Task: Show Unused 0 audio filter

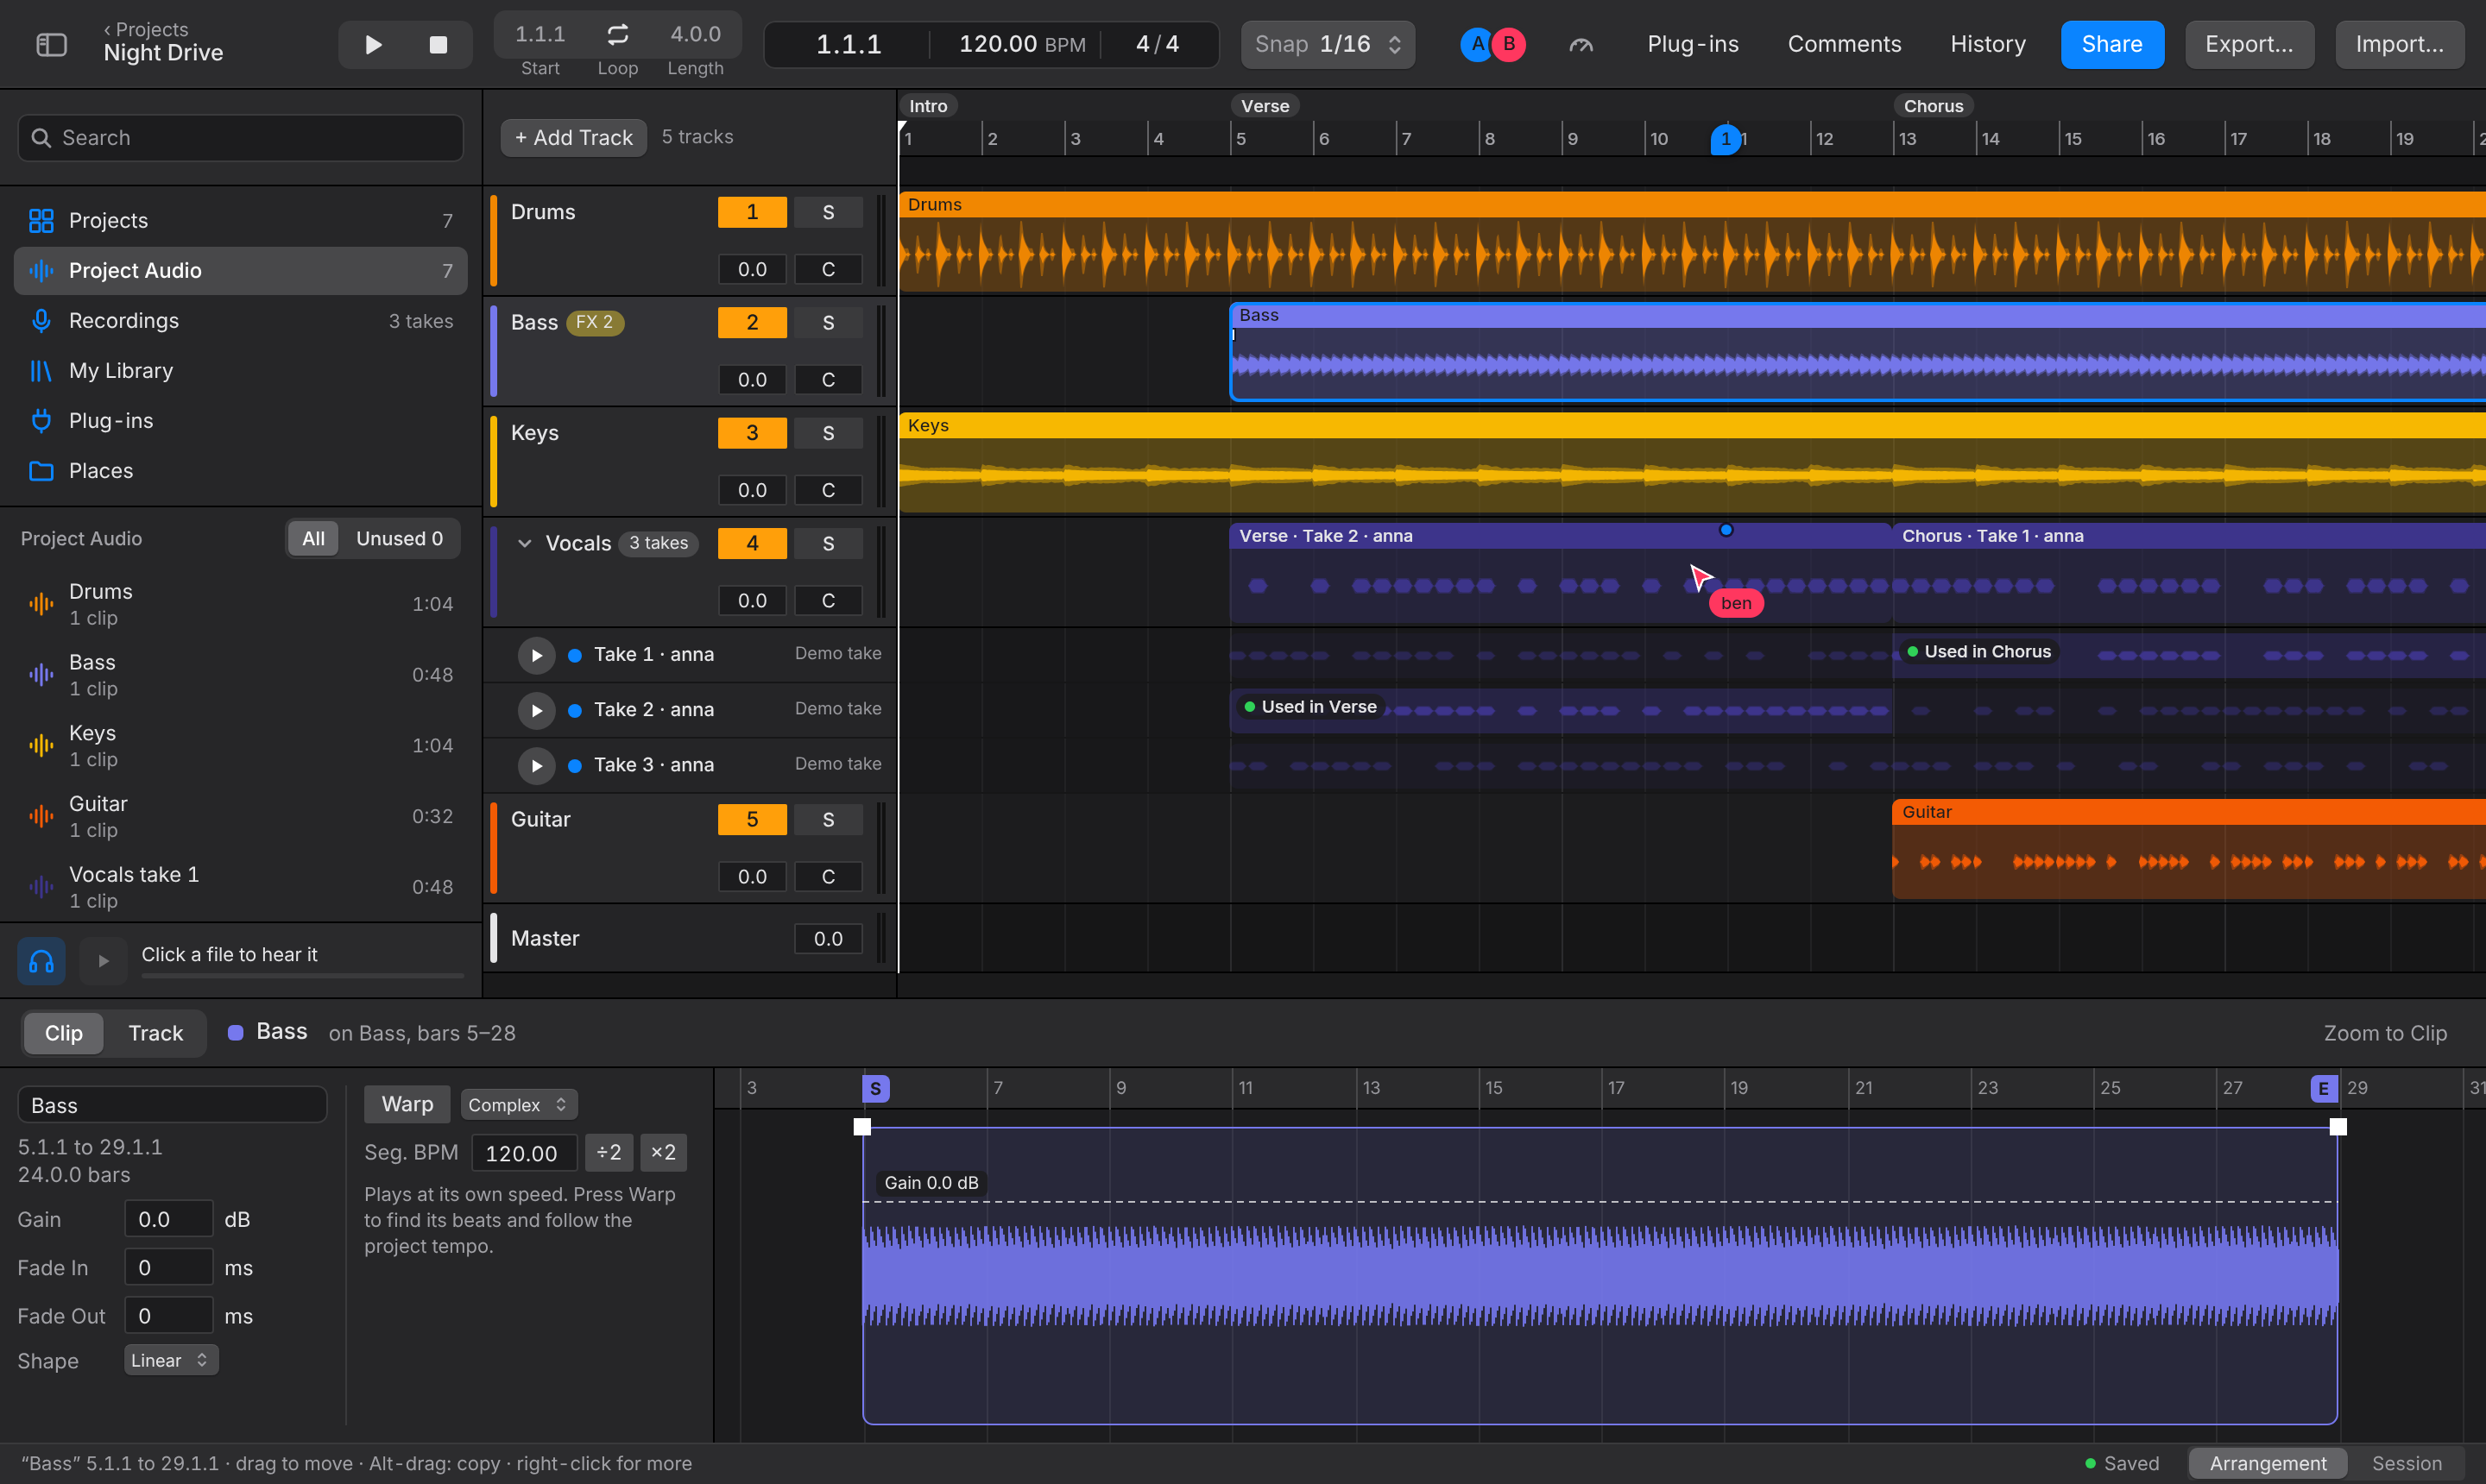Action: click(x=399, y=538)
